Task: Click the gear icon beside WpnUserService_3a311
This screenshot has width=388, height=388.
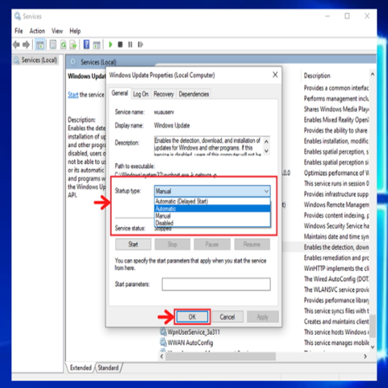Action: click(x=163, y=332)
